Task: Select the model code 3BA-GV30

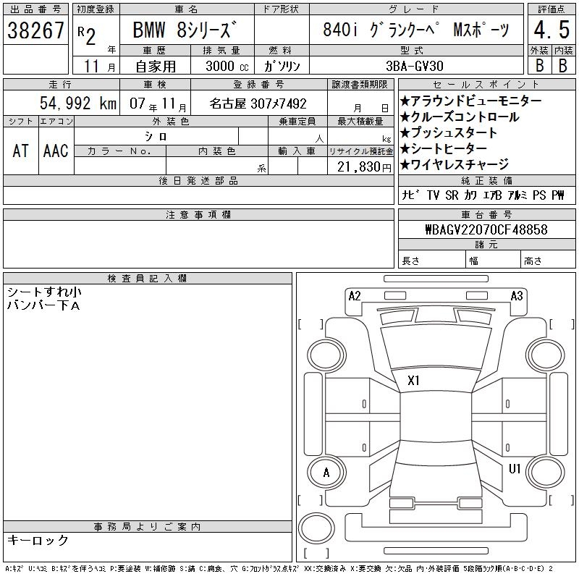Action: click(414, 66)
